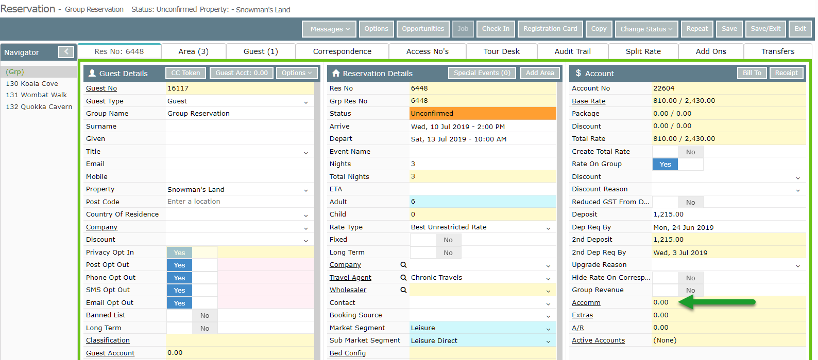Image resolution: width=818 pixels, height=360 pixels.
Task: Open the Discount Reason dropdown
Action: click(798, 190)
